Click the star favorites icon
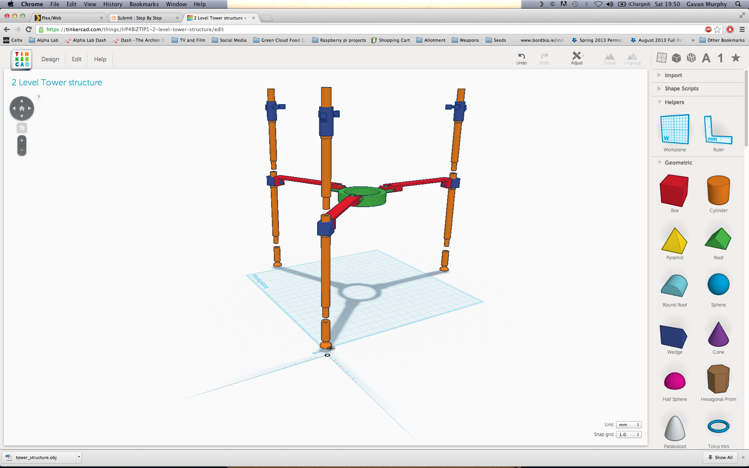This screenshot has height=468, width=749. click(736, 58)
